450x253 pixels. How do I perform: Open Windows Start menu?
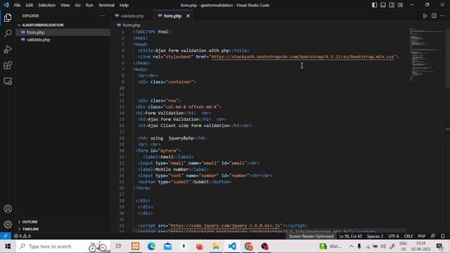tap(8, 247)
